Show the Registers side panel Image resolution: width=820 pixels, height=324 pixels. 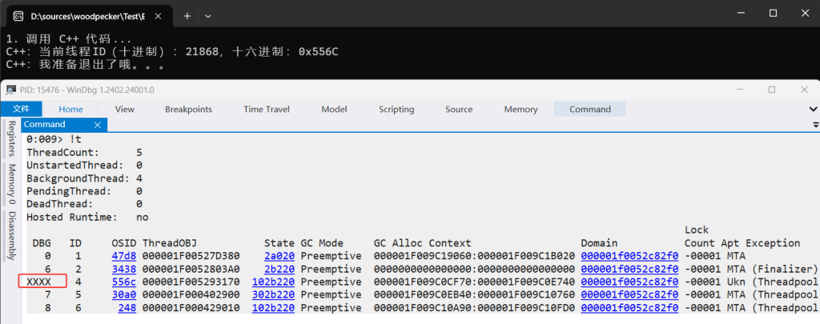click(x=11, y=138)
